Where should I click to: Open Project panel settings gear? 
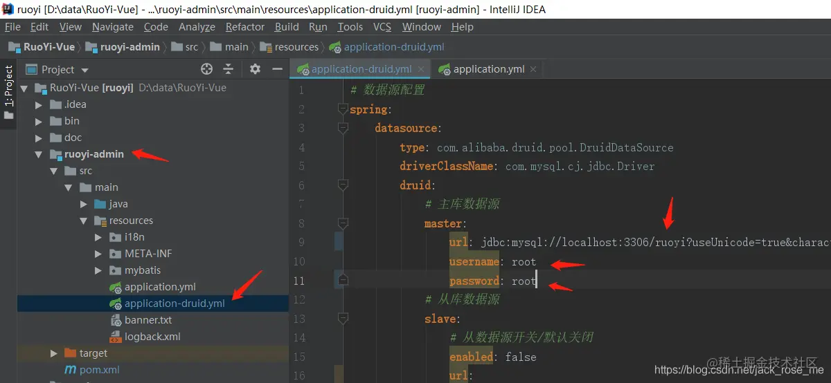coord(255,69)
